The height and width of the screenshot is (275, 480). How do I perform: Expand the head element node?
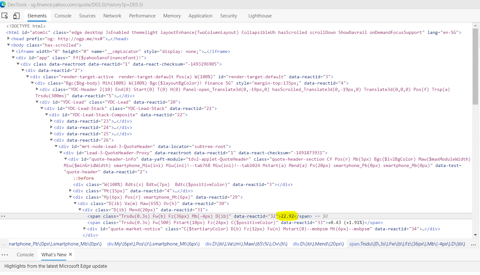pyautogui.click(x=9, y=39)
